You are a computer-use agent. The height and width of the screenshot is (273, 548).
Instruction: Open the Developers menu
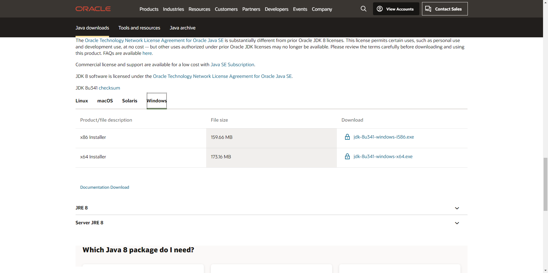click(276, 9)
